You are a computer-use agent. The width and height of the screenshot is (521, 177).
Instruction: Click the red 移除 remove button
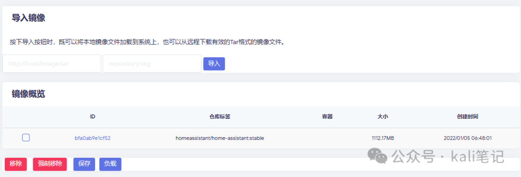click(15, 164)
